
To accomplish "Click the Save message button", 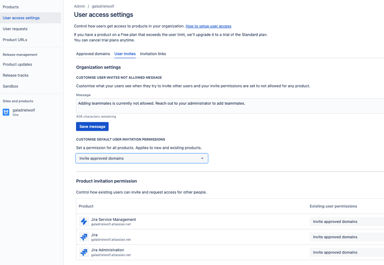I will pos(92,127).
